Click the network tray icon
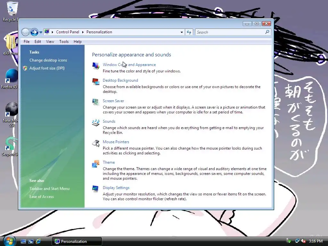The height and width of the screenshot is (246, 328). [297, 241]
